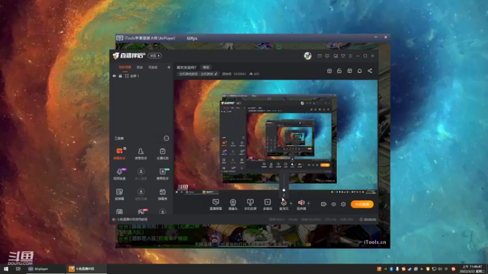The height and width of the screenshot is (274, 488).
Task: Expand the speaker volume arrow
Action: (x=309, y=203)
